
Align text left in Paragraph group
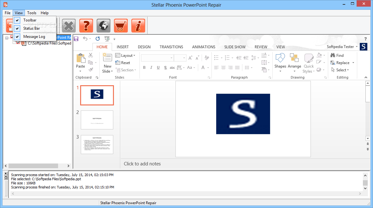216,68
